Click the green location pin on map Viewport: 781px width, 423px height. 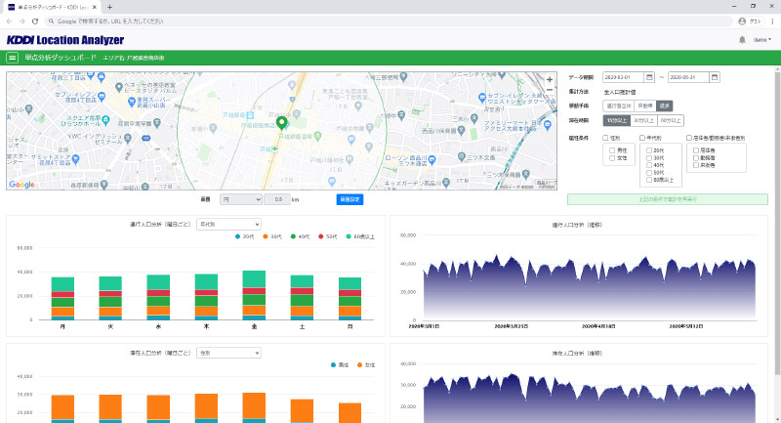[281, 122]
